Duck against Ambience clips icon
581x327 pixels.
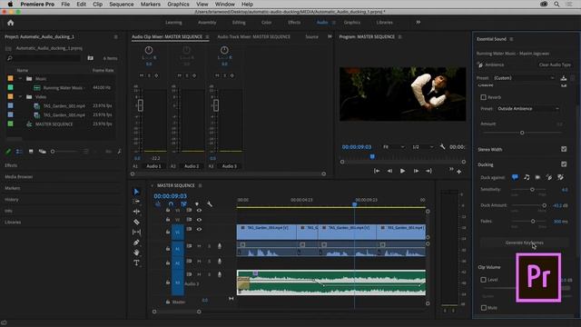click(548, 177)
